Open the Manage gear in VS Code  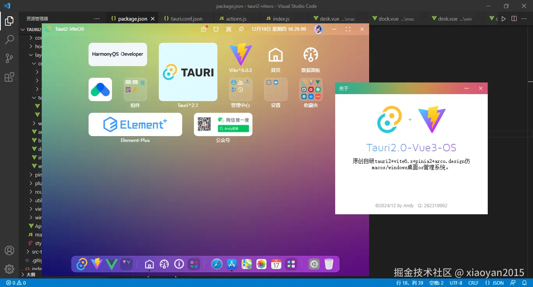click(9, 269)
